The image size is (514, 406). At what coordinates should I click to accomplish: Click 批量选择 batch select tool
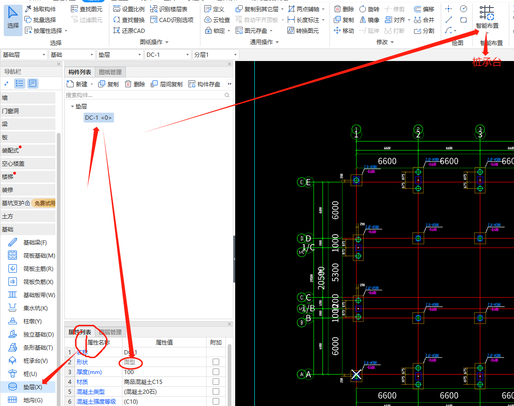(x=41, y=20)
